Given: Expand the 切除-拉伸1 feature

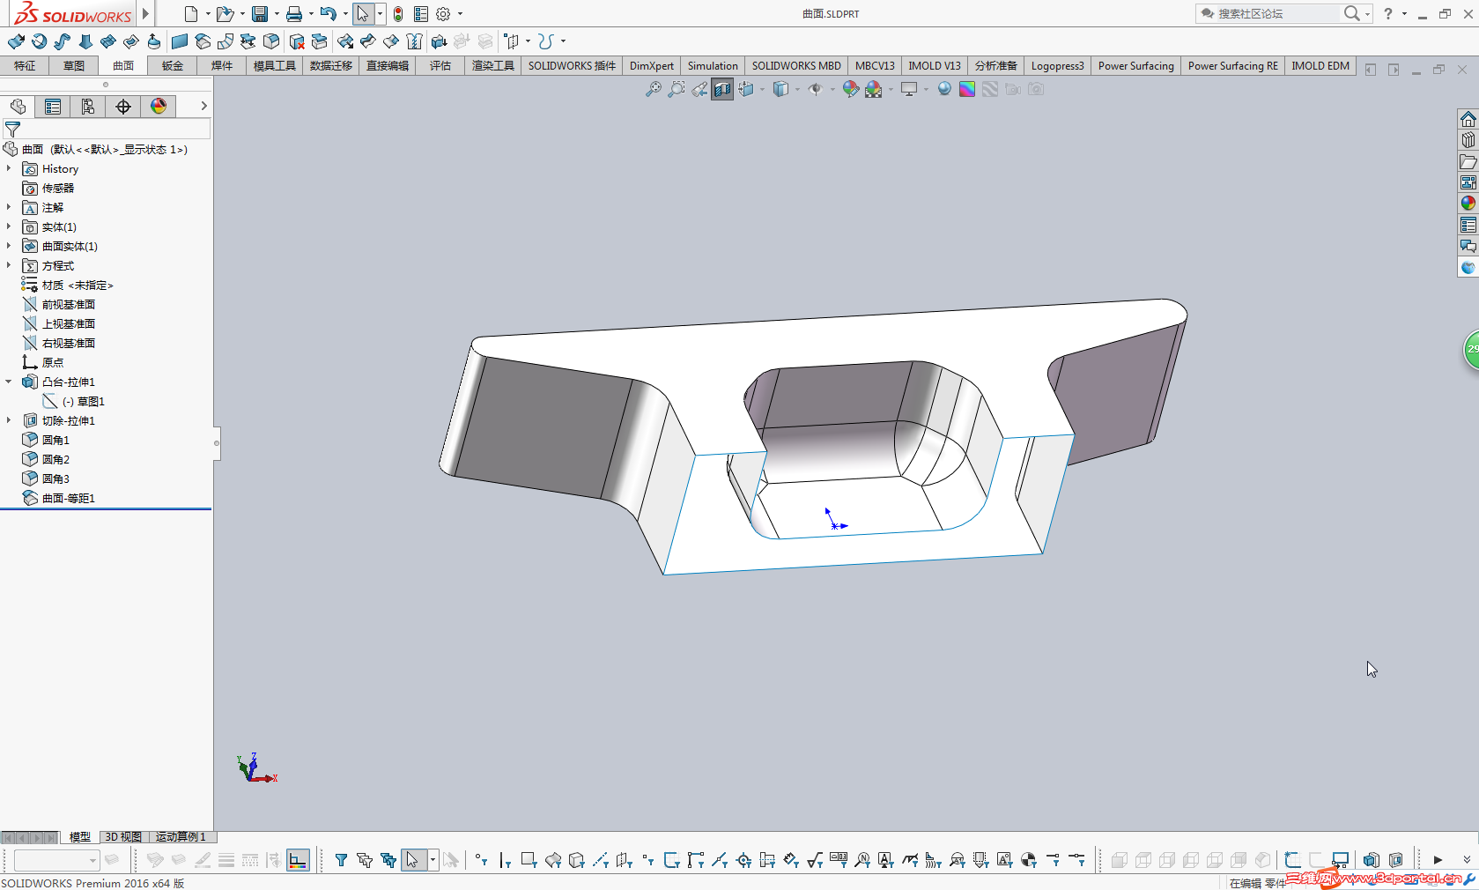Looking at the screenshot, I should 9,420.
